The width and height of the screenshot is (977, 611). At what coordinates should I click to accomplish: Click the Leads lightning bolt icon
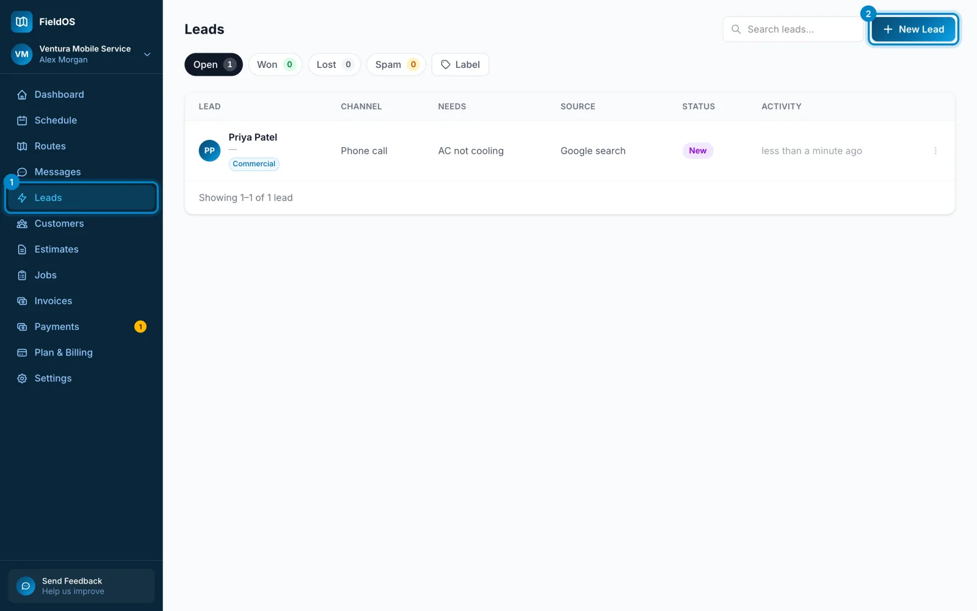point(22,198)
